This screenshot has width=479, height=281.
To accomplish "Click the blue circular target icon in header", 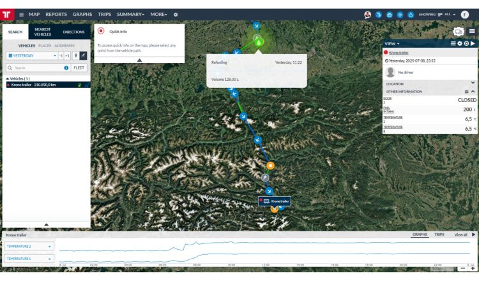I will (400, 15).
